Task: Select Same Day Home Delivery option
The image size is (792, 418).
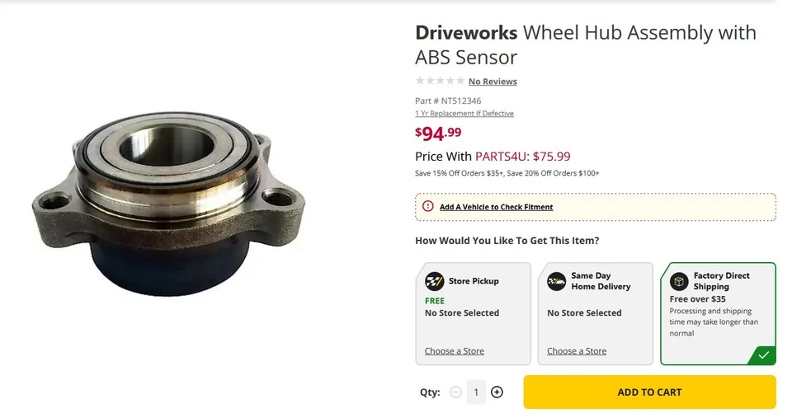Action: coord(596,313)
